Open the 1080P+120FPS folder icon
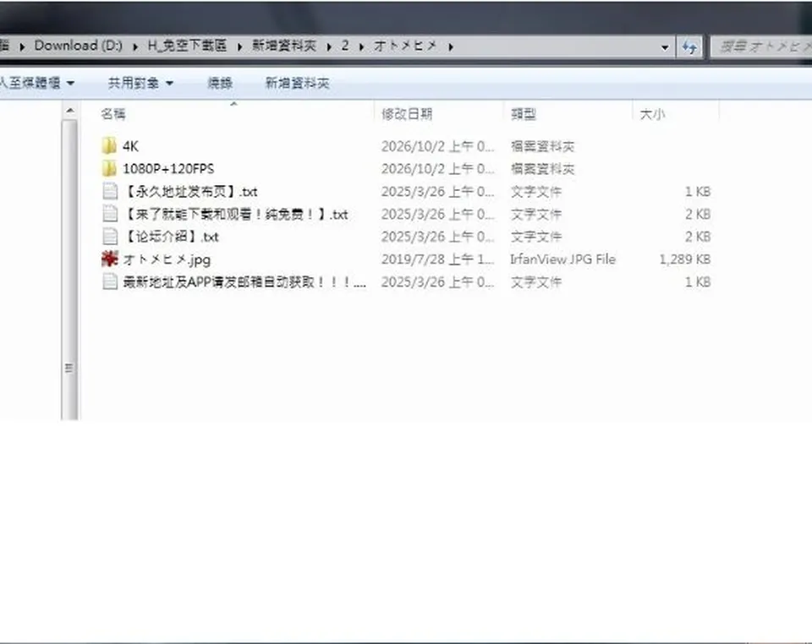Viewport: 812px width, 644px height. click(x=109, y=169)
